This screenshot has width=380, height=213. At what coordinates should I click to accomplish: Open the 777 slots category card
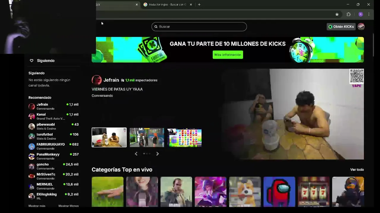(x=313, y=192)
